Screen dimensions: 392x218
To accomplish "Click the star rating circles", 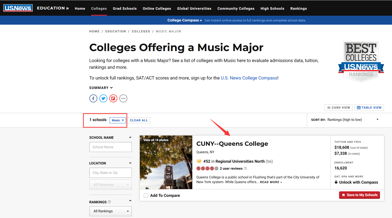I will pos(207,168).
